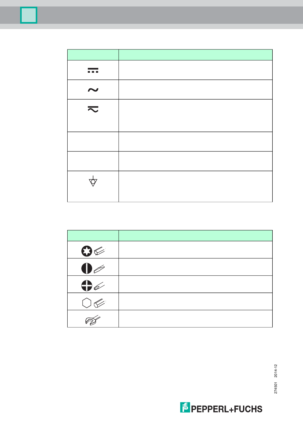
Task: Click the equipotential ground triangle symbol
Action: click(x=93, y=181)
